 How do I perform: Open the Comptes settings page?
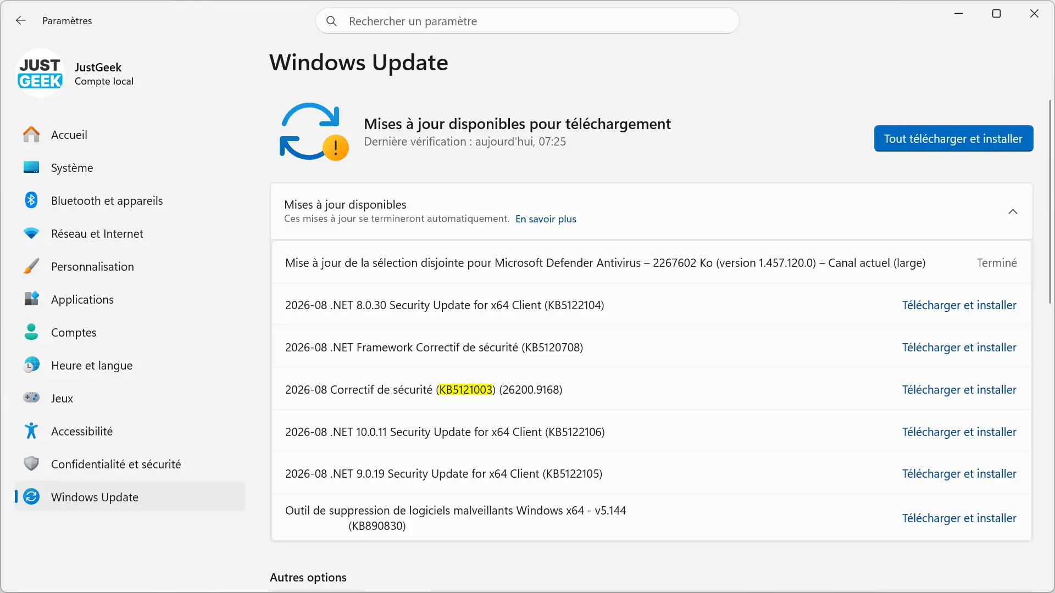pos(130,332)
